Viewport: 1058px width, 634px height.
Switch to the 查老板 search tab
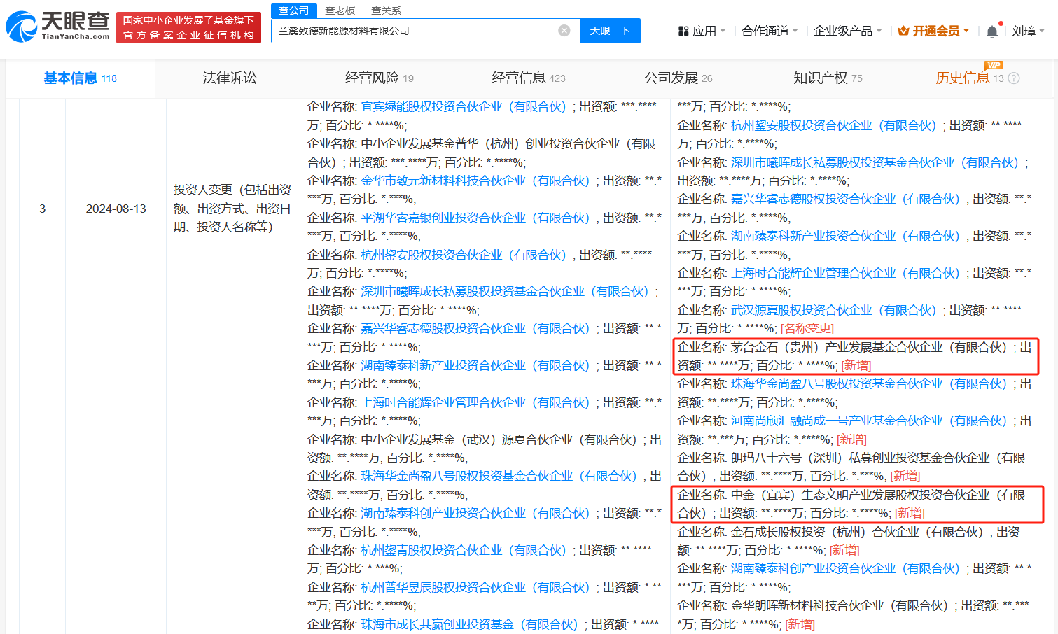[340, 10]
